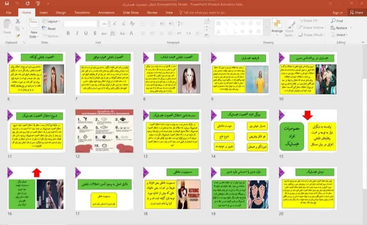Toggle Strikethrough formatting
The width and height of the screenshot is (367, 225).
[x=104, y=33]
